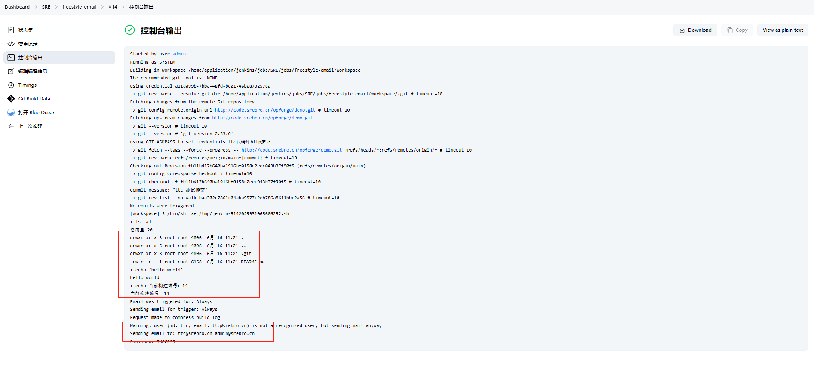Open build #14 breadcrumb

113,7
